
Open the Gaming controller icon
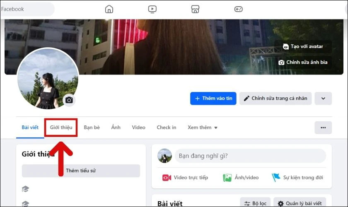[238, 10]
